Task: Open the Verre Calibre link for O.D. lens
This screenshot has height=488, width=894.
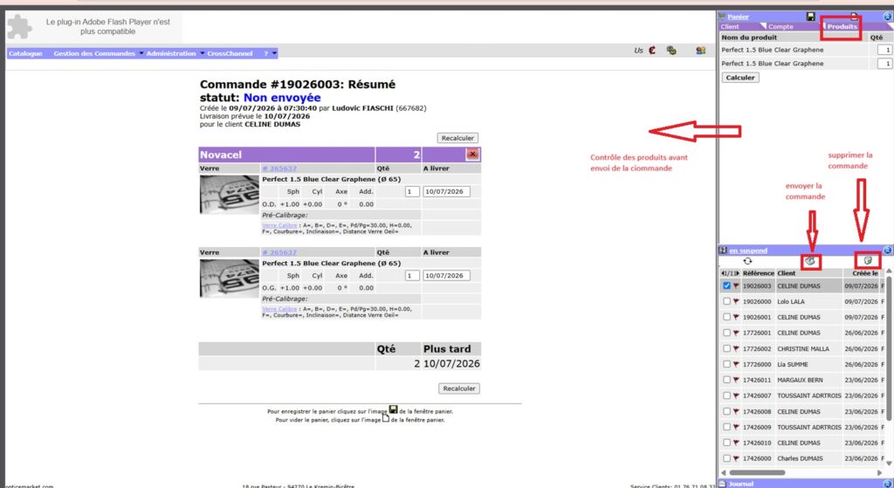Action: tap(279, 226)
